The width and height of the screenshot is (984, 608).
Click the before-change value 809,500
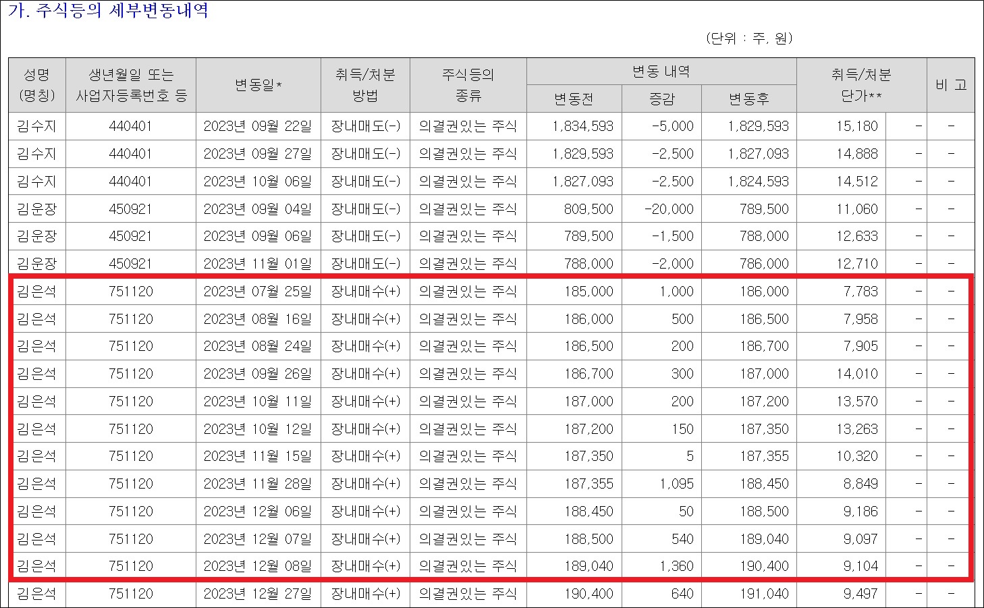pos(589,209)
